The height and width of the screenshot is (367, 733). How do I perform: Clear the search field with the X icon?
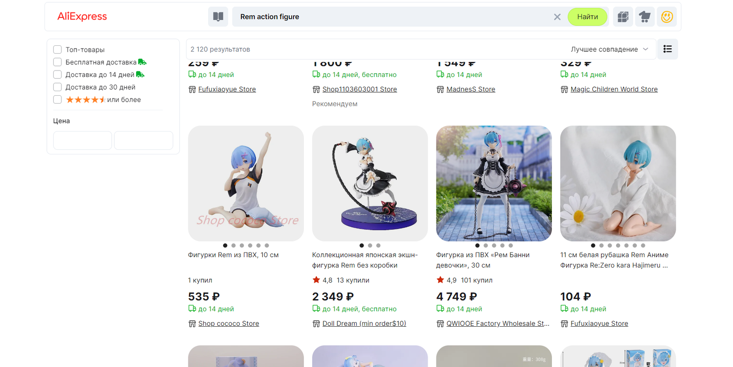(557, 17)
